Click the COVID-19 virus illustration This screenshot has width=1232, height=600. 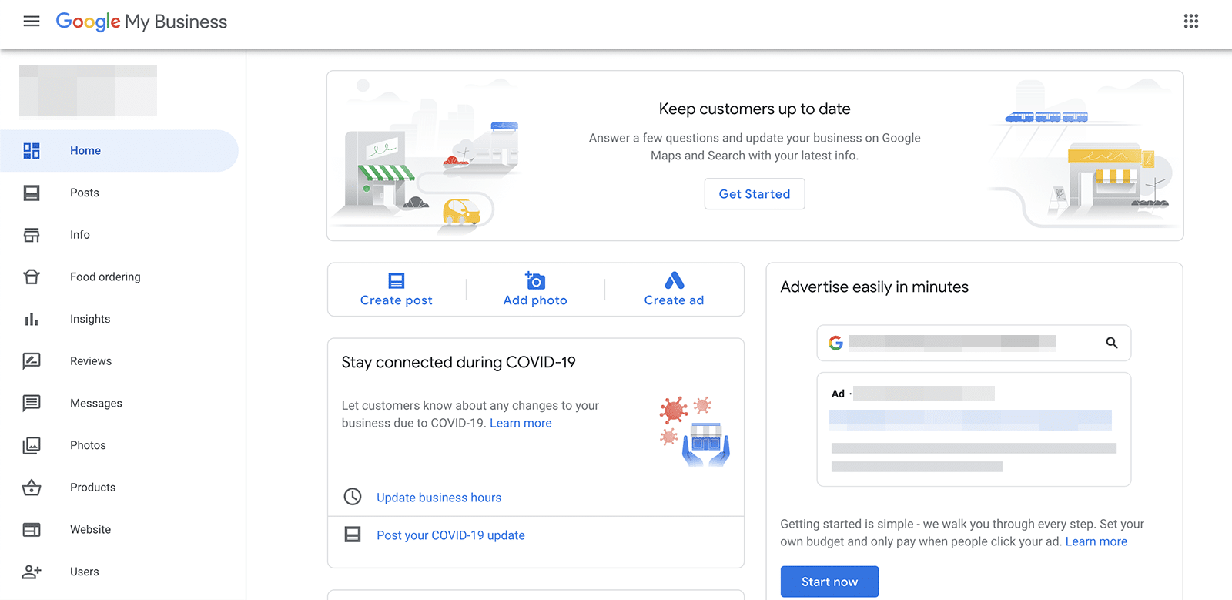coord(695,431)
